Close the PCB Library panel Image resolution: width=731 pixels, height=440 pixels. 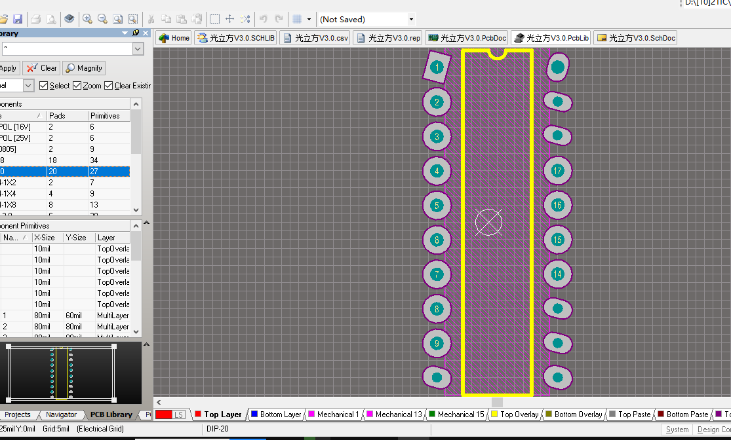pos(146,33)
